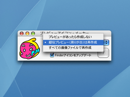Screen dimensions: 130x97
Task: Select すべての画像ファイルで再作成 option
Action: click(73, 48)
